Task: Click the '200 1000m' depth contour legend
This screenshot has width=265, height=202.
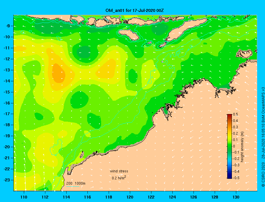Action: click(76, 183)
